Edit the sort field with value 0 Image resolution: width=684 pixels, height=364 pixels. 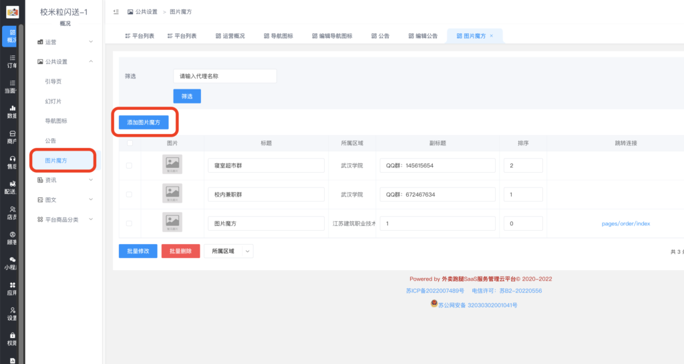point(523,223)
